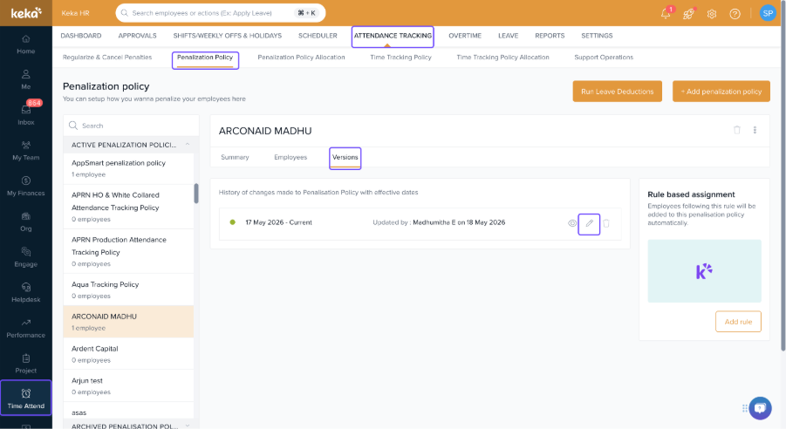Click the keka logo
This screenshot has width=786, height=429.
26,12
